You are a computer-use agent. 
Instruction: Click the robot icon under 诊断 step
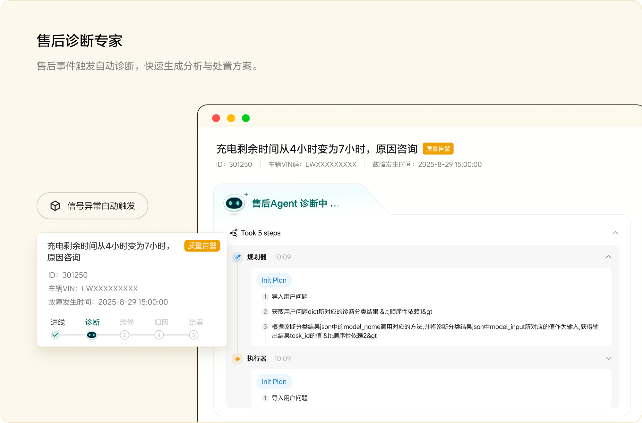click(92, 335)
